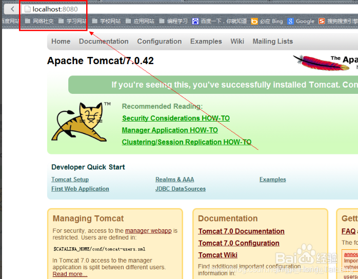The height and width of the screenshot is (279, 358).
Task: Click the green successfully installed Tomcat banner
Action: pos(213,85)
